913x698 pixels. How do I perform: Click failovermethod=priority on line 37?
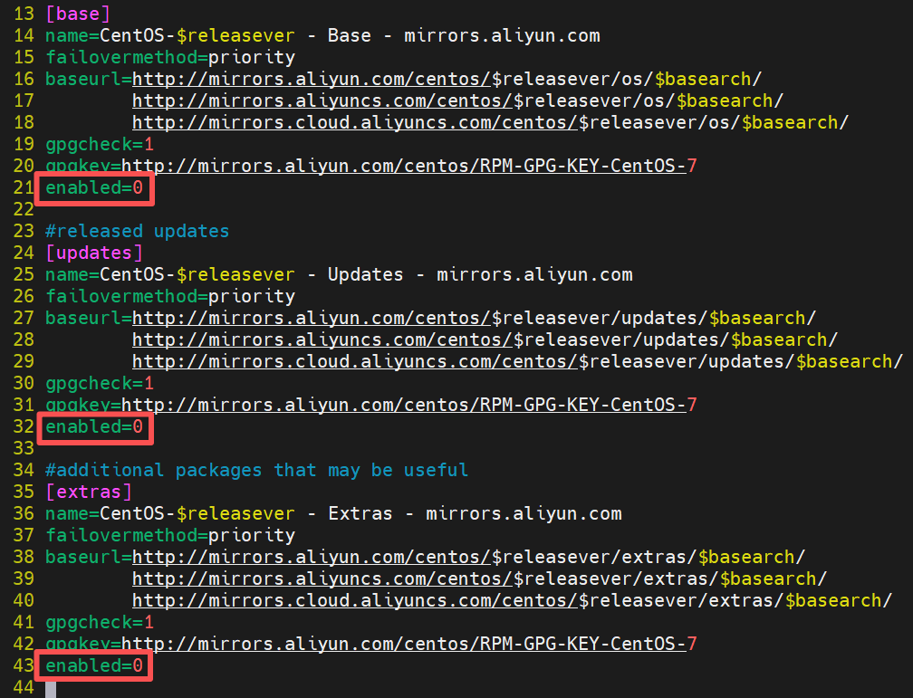pyautogui.click(x=170, y=535)
